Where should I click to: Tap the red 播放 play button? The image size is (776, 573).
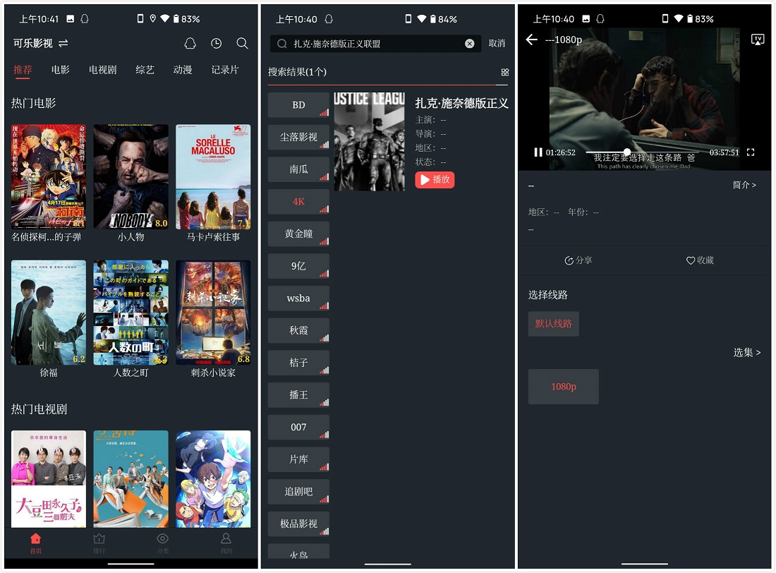(435, 179)
